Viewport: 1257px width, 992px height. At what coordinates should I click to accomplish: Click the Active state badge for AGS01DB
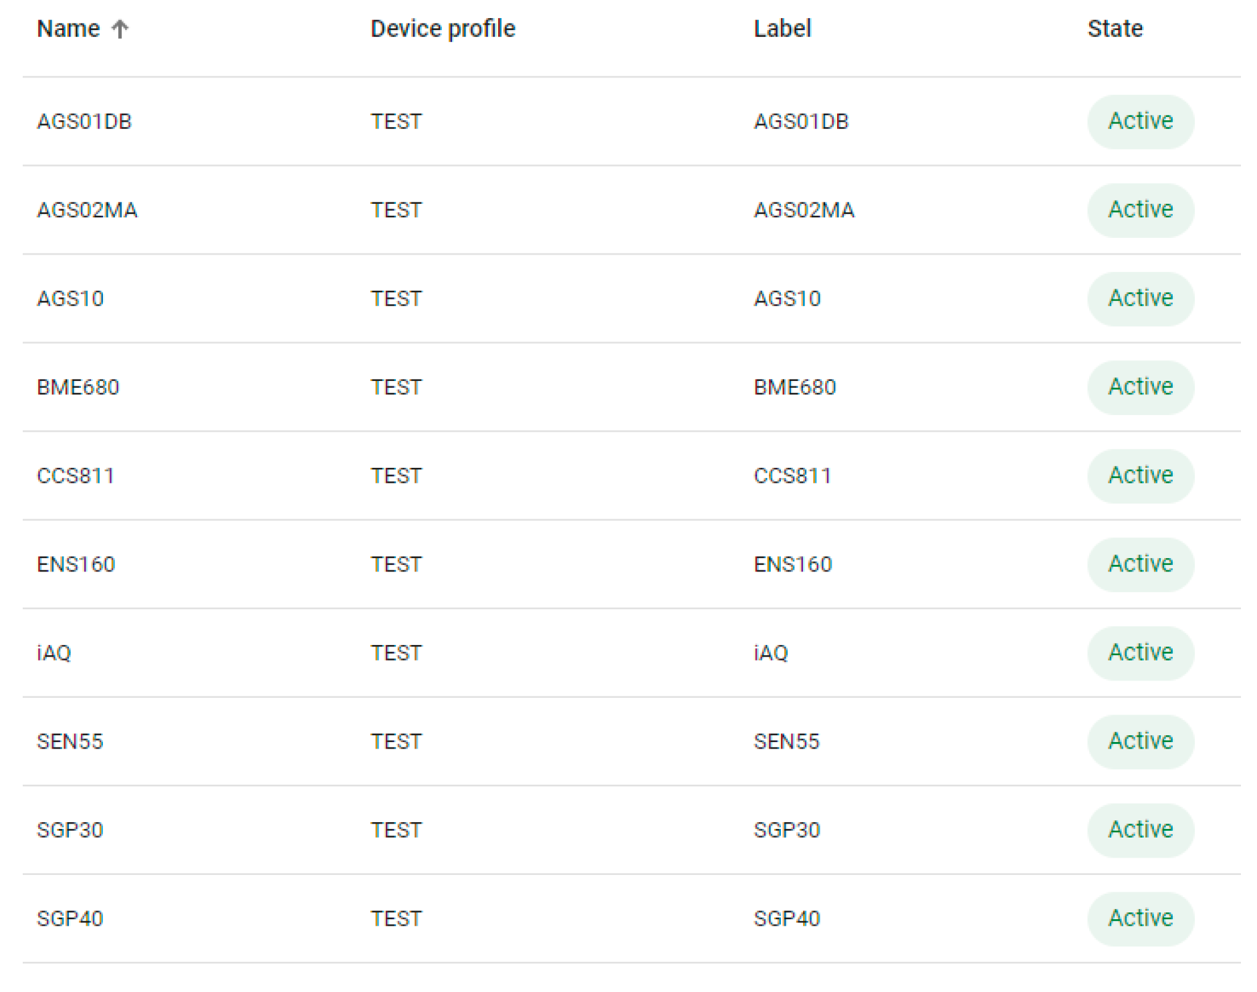click(x=1140, y=121)
